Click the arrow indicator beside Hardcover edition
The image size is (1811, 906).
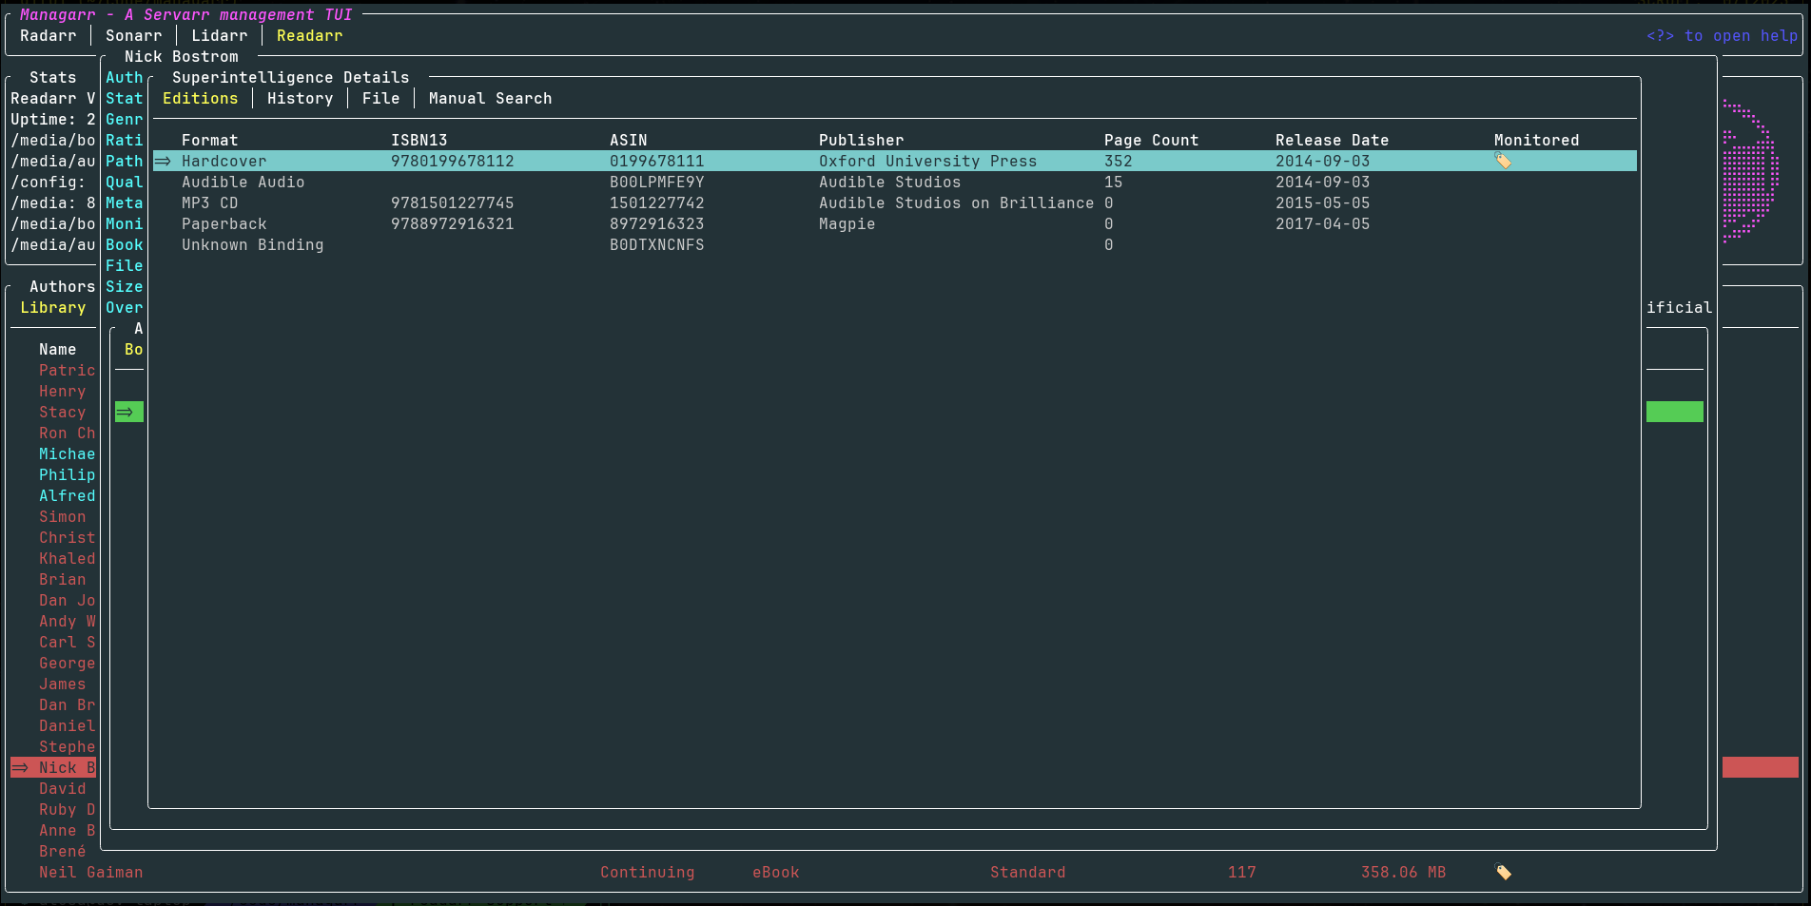click(163, 161)
